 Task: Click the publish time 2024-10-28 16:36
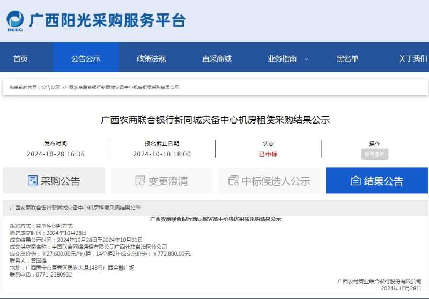[x=56, y=154]
